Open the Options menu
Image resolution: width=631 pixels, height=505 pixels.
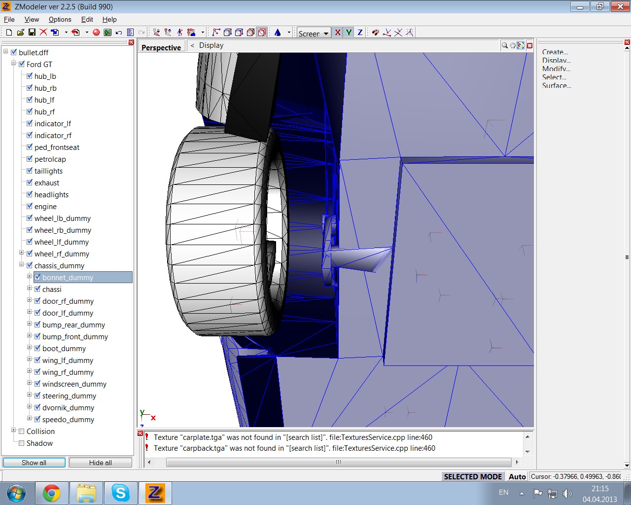tap(60, 19)
